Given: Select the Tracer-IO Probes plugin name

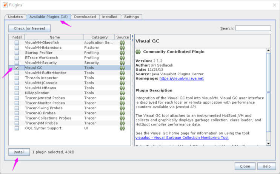Looking at the screenshot, I should [x=40, y=113].
